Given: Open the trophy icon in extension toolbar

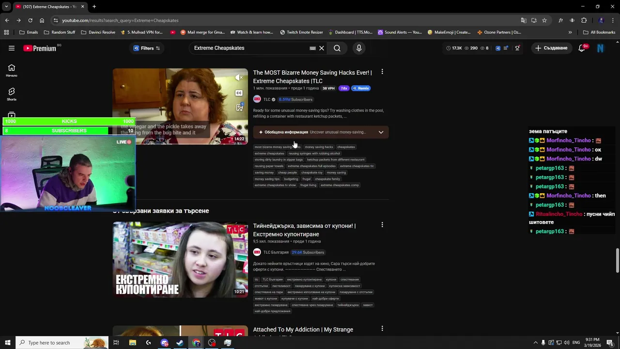Looking at the screenshot, I should pos(517,48).
